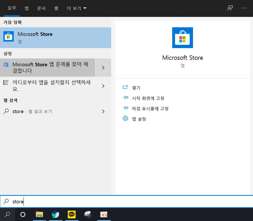Image resolution: width=253 pixels, height=221 pixels.
Task: Open Cortana circle on the taskbar
Action: click(x=23, y=214)
